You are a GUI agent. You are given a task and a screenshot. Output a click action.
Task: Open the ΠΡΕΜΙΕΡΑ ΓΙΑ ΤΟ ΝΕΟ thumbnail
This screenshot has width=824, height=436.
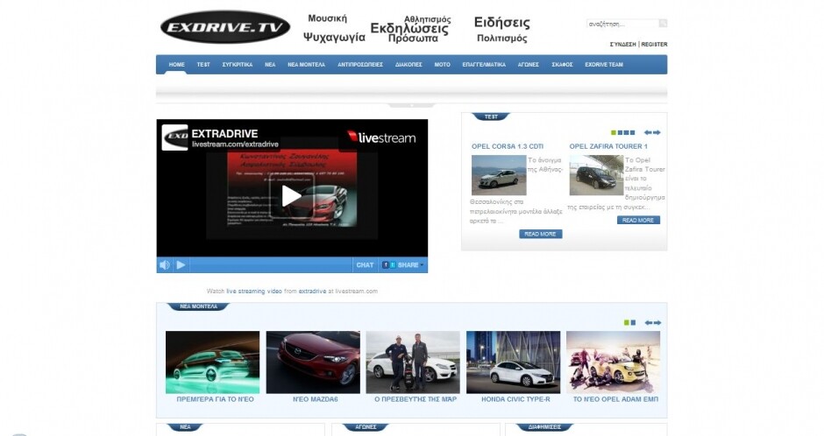(x=212, y=362)
